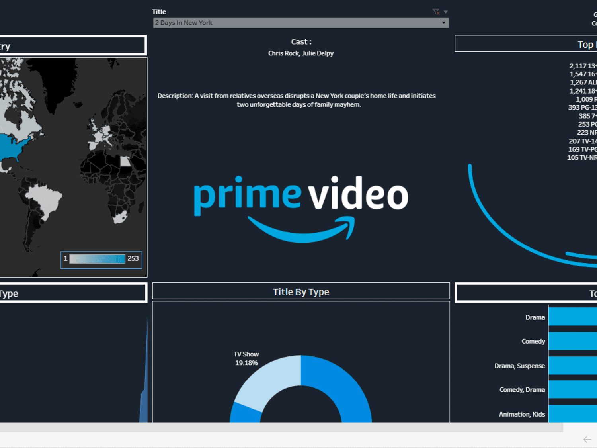Viewport: 597px width, 448px height.
Task: Click the '385 7+' rating row
Action: tap(587, 116)
